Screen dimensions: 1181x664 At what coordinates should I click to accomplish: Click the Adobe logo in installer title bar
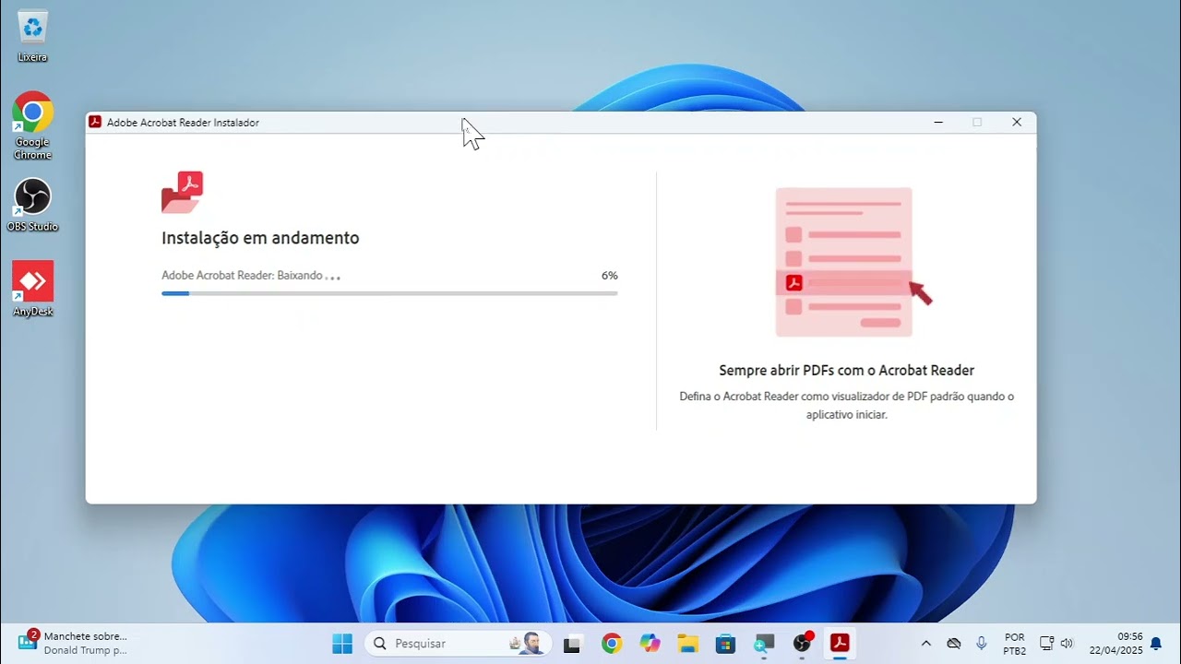95,122
